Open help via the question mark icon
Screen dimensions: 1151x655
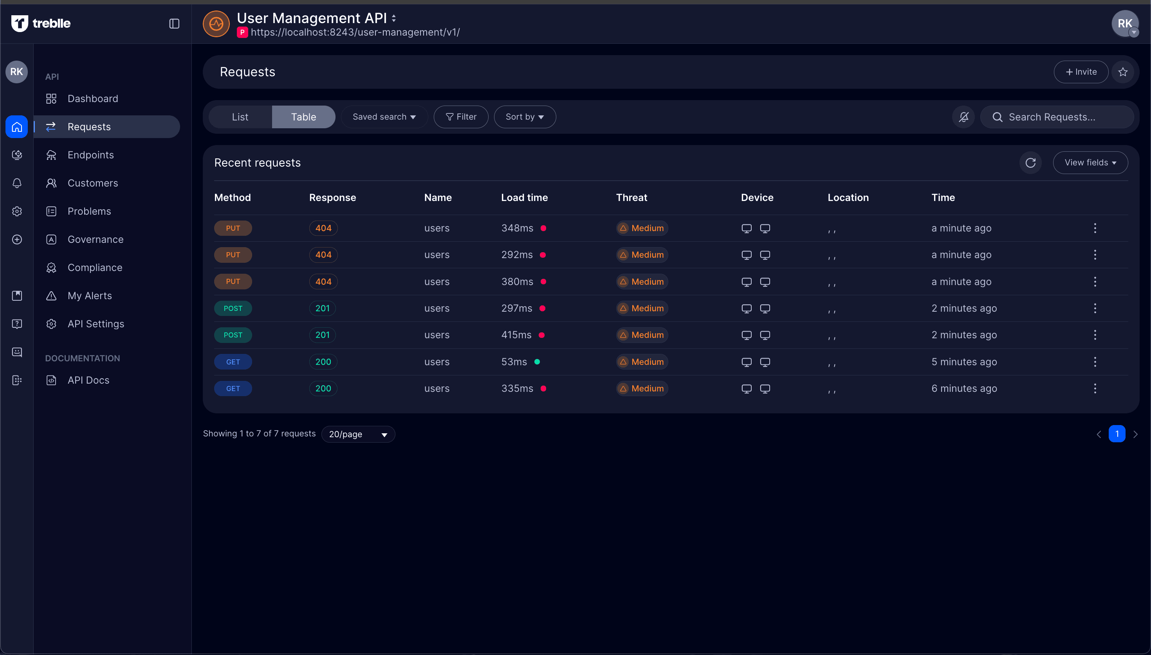pos(17,324)
